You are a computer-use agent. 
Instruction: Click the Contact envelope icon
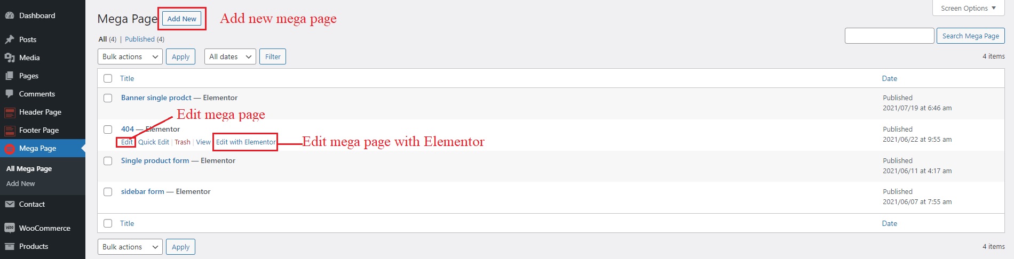[9, 204]
